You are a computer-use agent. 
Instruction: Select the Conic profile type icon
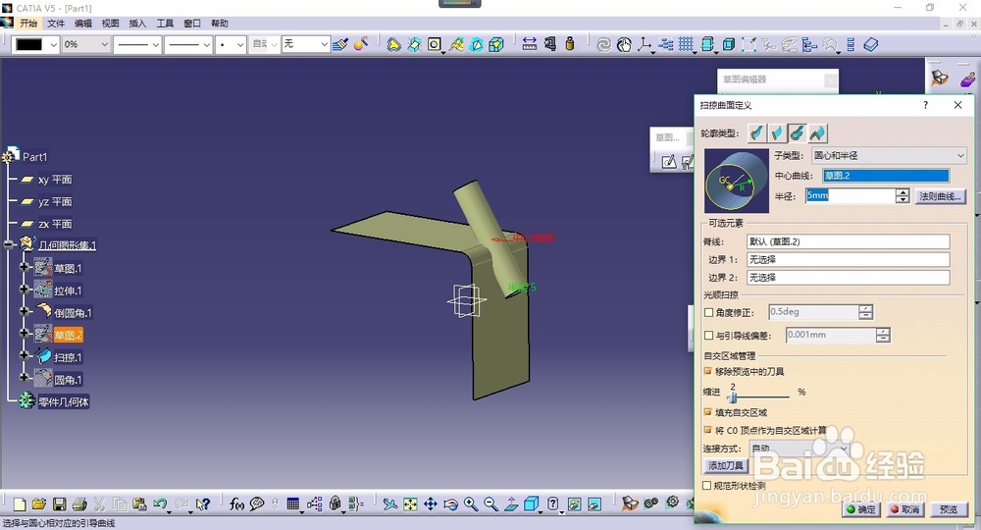(x=817, y=132)
